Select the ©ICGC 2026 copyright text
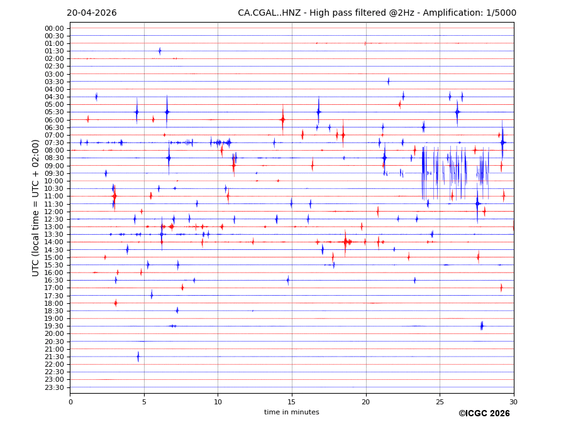This screenshot has height=437, width=583. 484,414
